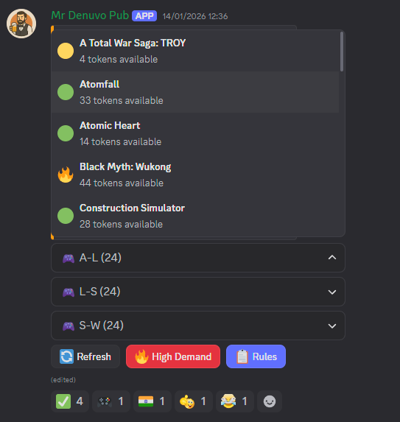This screenshot has height=422, width=400.
Task: Click the Mr Denuvo Pub bot avatar
Action: tap(21, 24)
